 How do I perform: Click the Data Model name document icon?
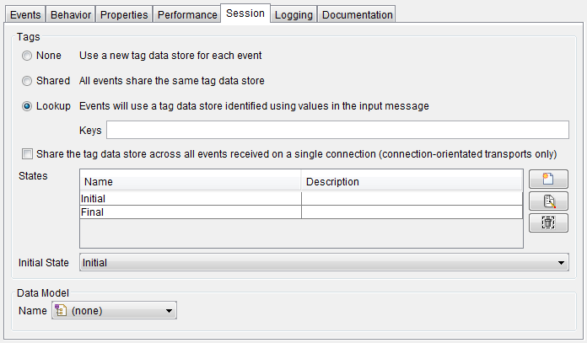(x=60, y=311)
